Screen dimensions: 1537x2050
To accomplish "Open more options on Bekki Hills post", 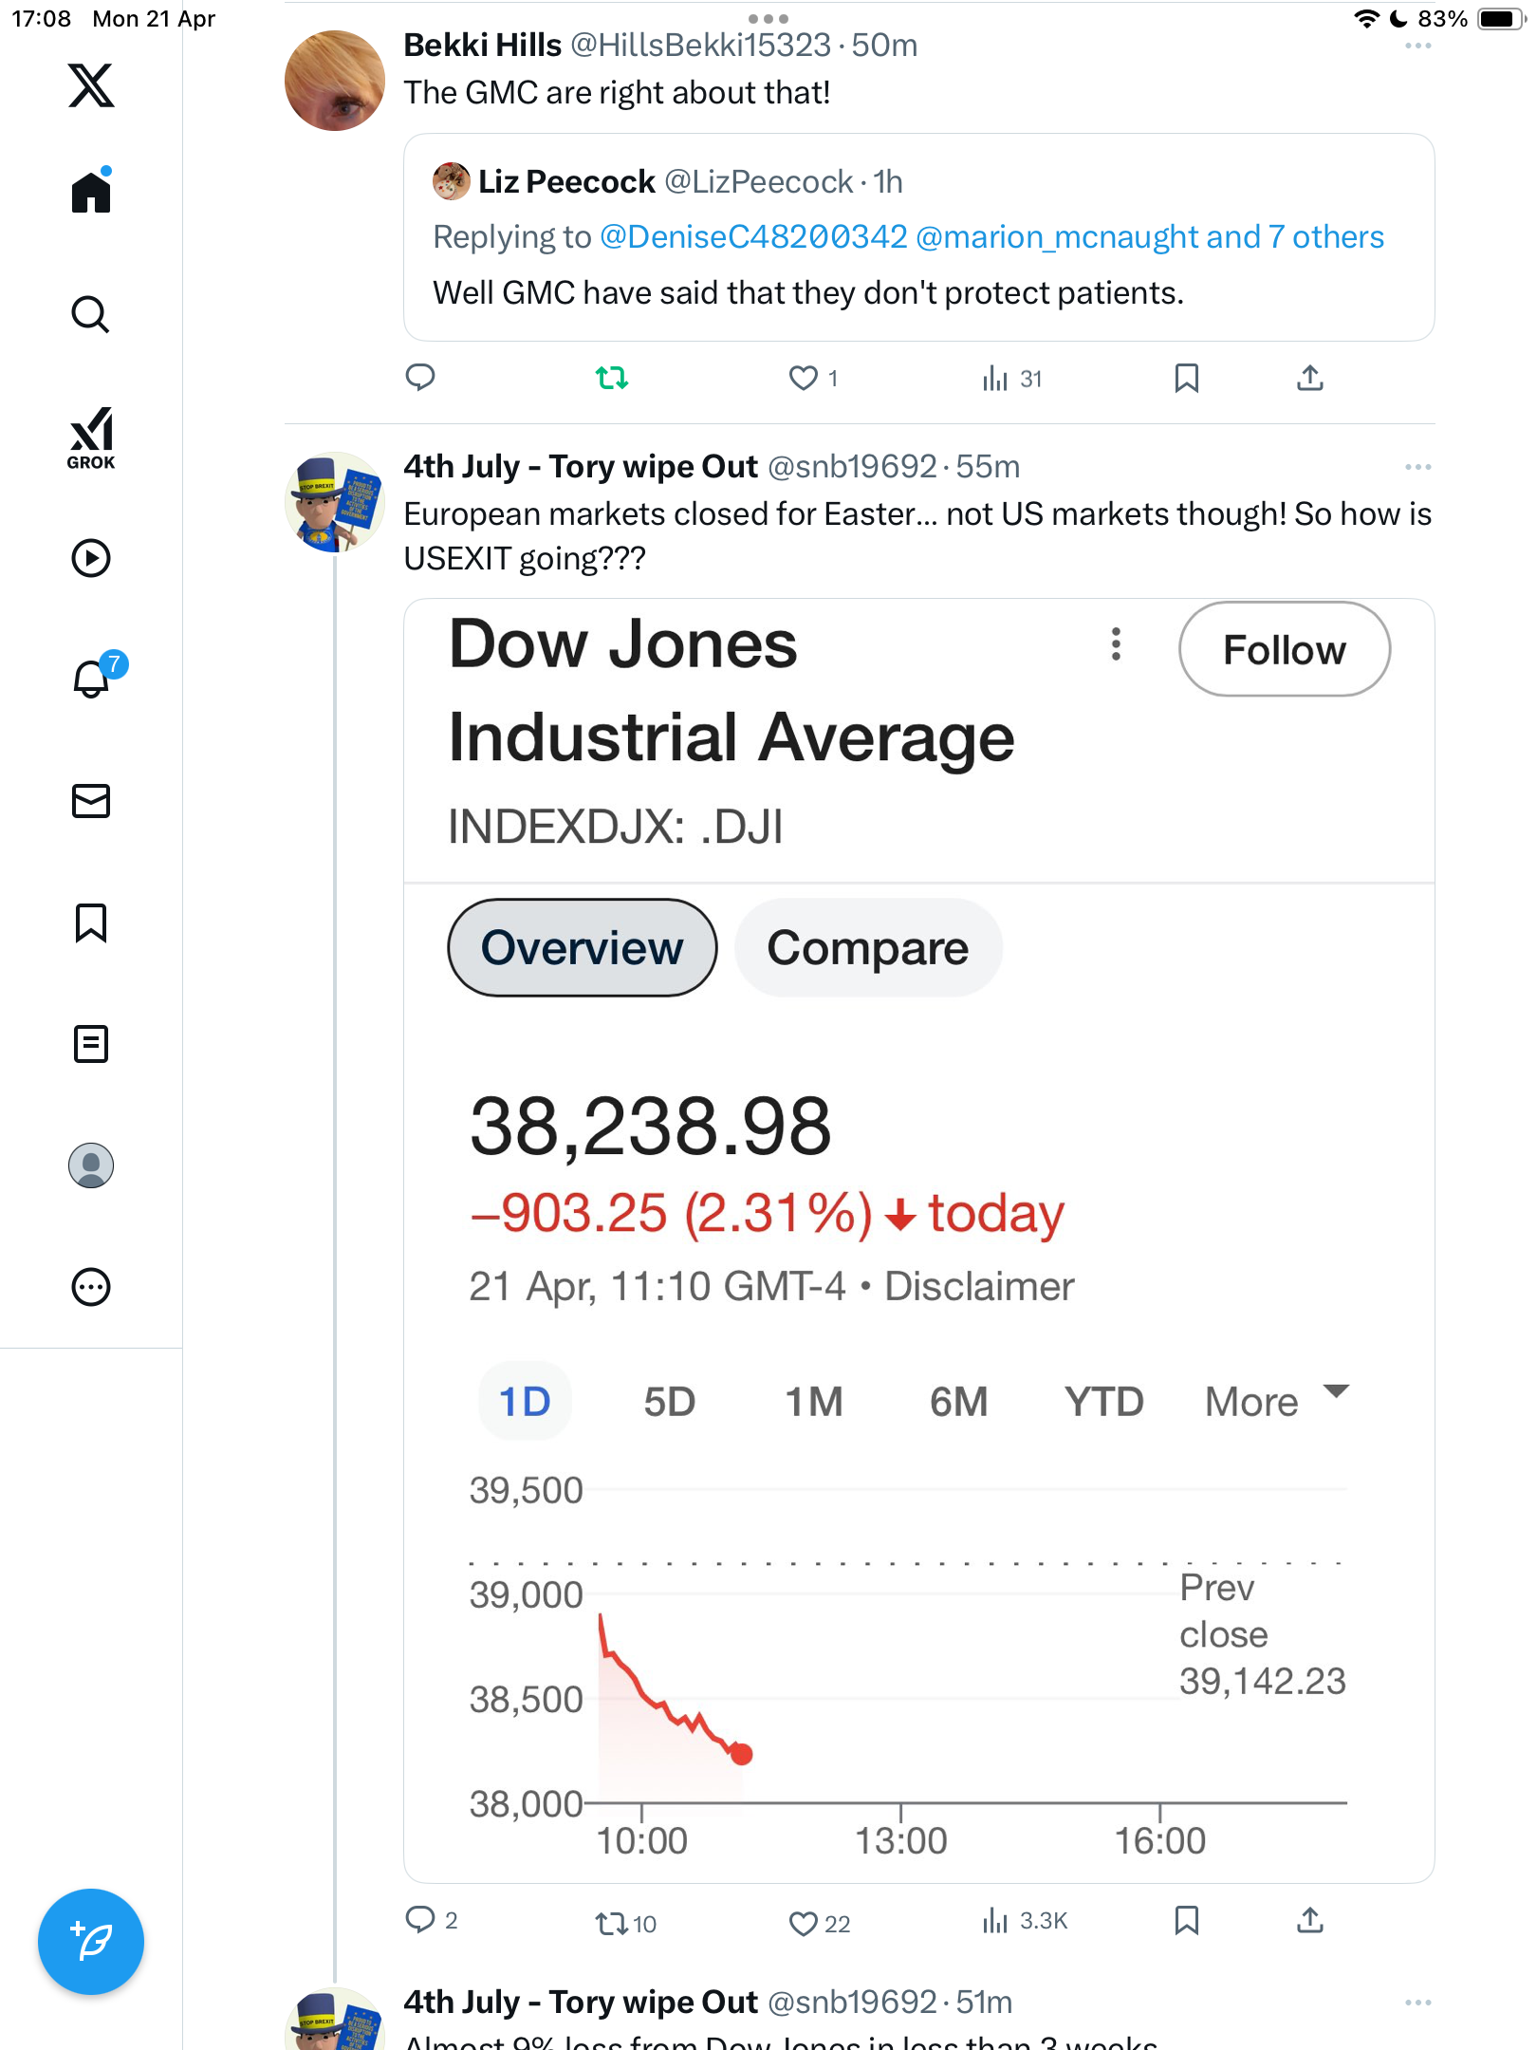I will click(x=1417, y=46).
